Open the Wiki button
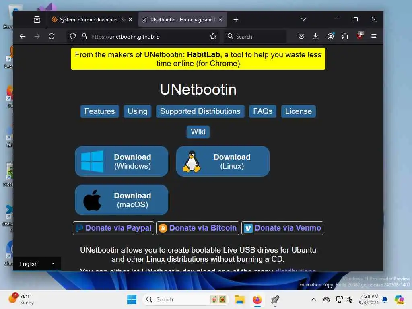 [x=198, y=132]
